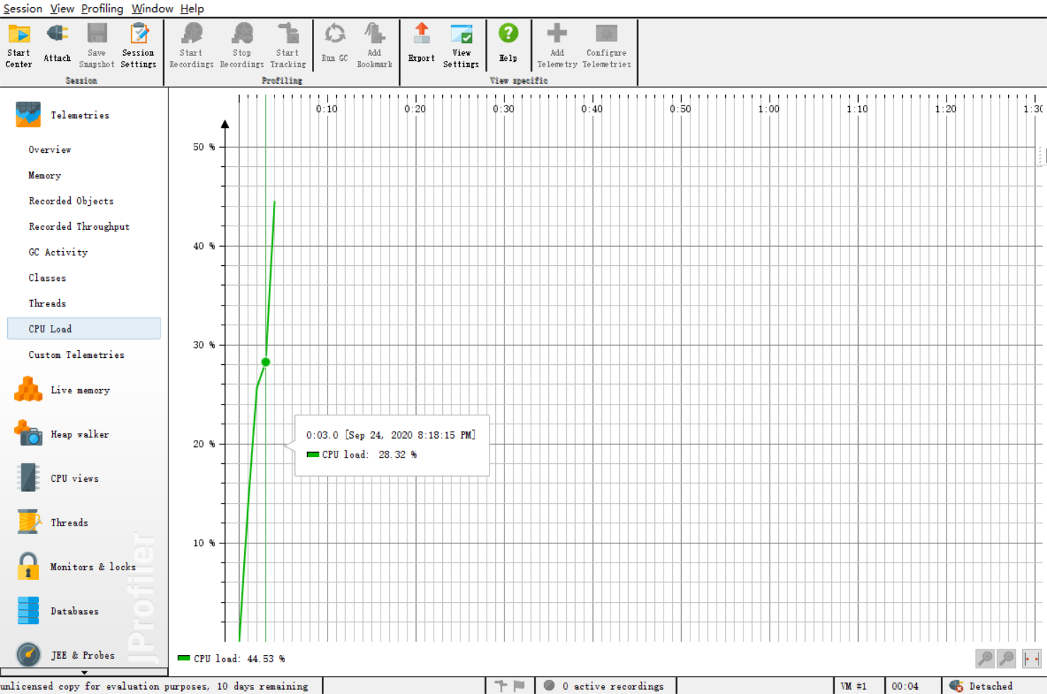Viewport: 1047px width, 694px height.
Task: Click Save Snapshot in toolbar
Action: [x=96, y=45]
